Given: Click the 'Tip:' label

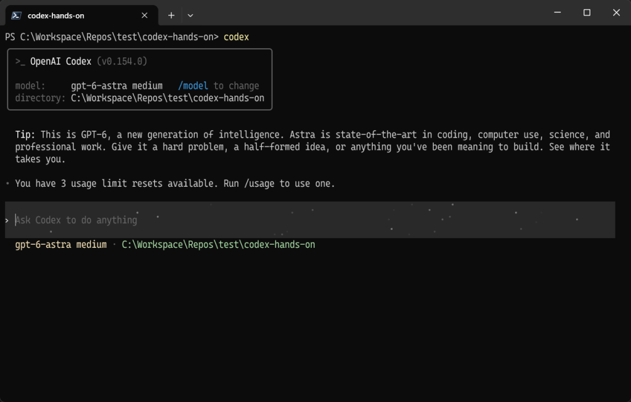Looking at the screenshot, I should click(25, 134).
